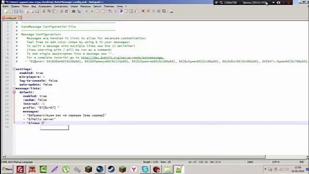
Task: Start macro recording with the red dot
Action: point(143,11)
